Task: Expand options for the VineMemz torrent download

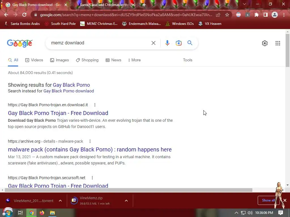Action: pos(60,201)
